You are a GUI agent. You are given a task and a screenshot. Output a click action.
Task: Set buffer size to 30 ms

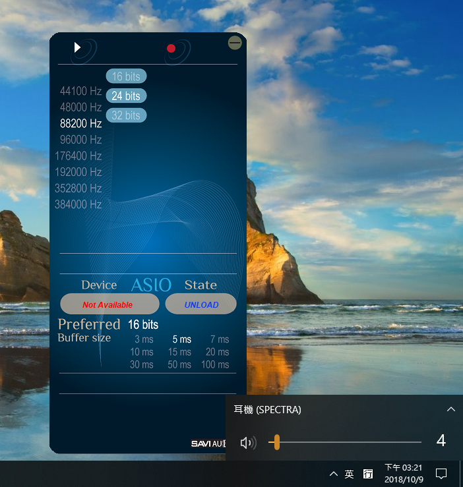point(142,364)
